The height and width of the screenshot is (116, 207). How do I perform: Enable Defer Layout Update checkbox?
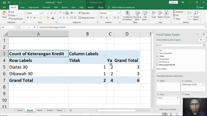point(158,109)
